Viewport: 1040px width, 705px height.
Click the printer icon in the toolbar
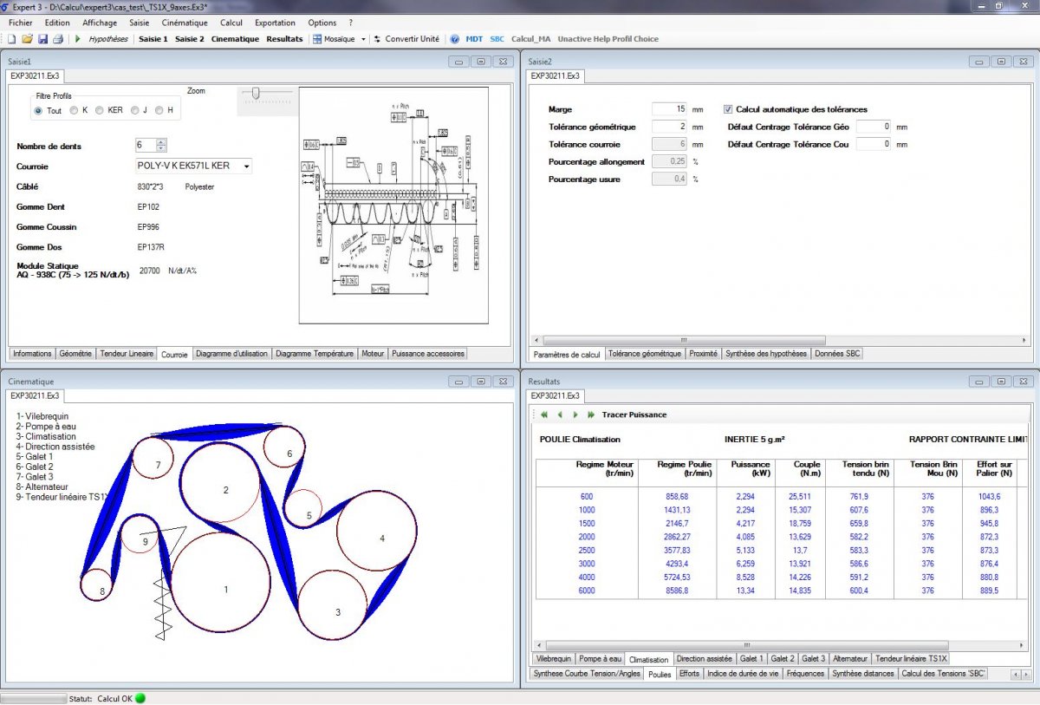[x=57, y=39]
